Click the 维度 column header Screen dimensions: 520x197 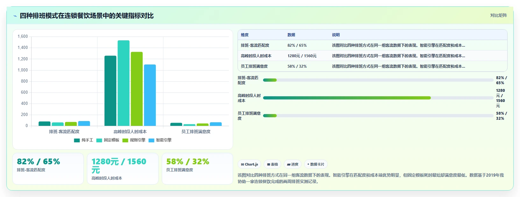pos(245,35)
